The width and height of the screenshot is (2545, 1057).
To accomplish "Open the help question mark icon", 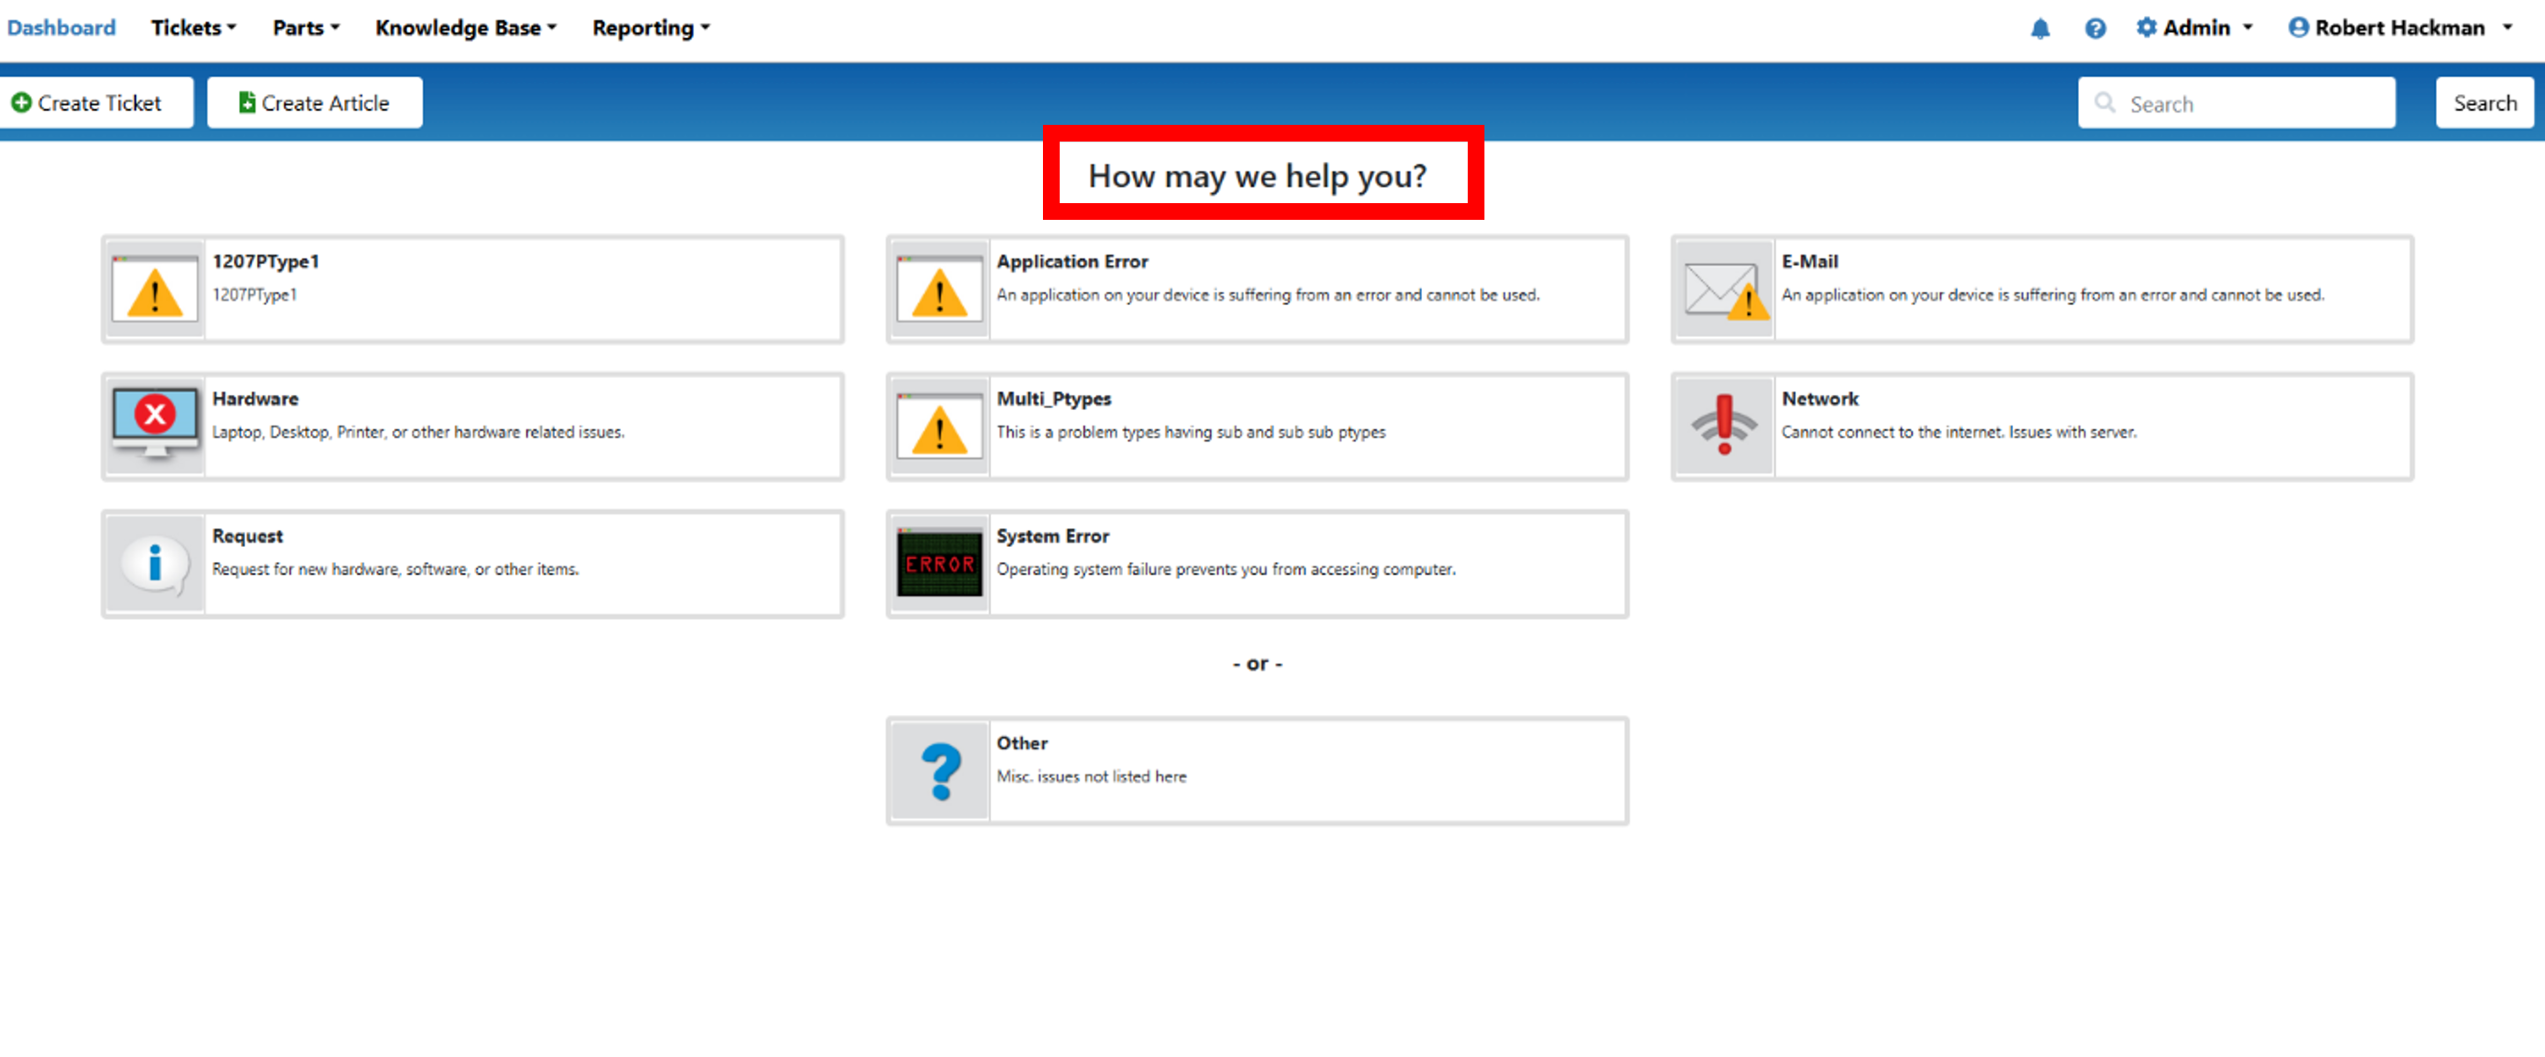I will click(x=2095, y=29).
